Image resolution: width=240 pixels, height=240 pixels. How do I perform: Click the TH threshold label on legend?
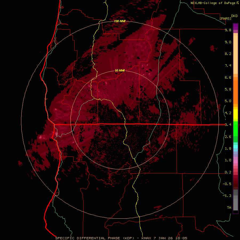pos(229,208)
